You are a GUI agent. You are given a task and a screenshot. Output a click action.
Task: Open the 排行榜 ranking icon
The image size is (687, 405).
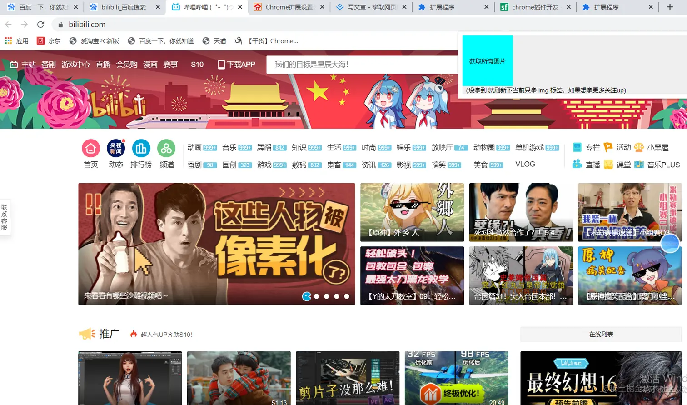pyautogui.click(x=141, y=149)
